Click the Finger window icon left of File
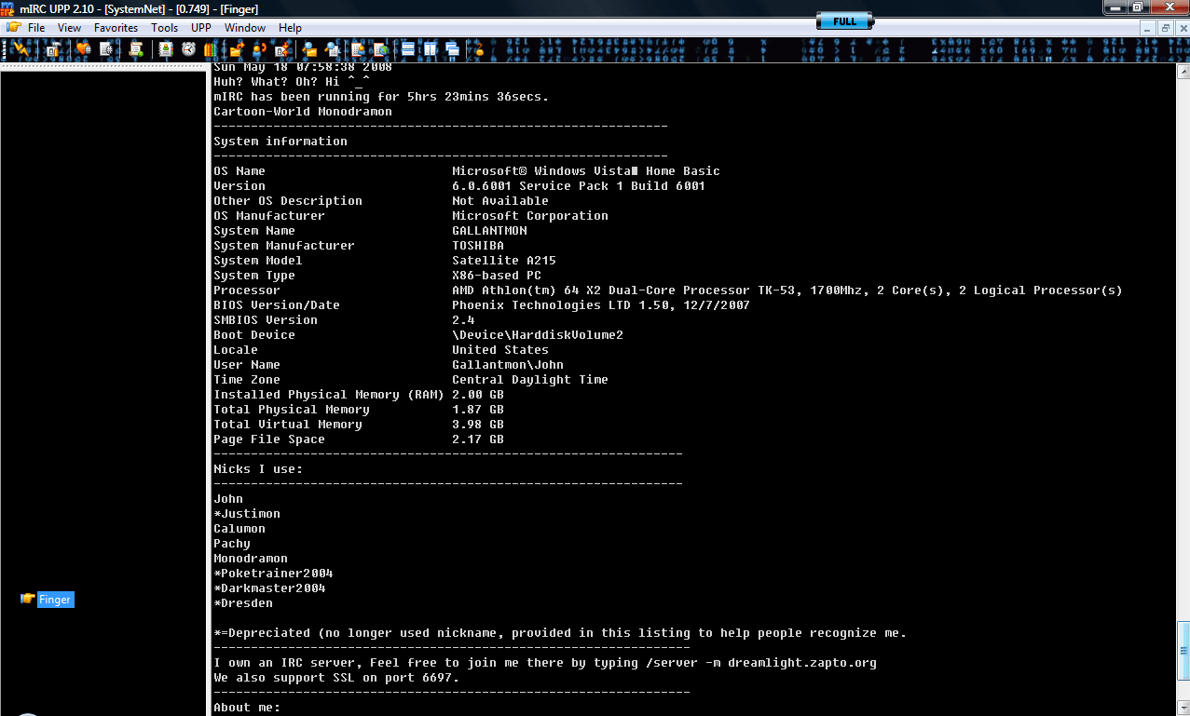This screenshot has width=1190, height=716. (13, 28)
